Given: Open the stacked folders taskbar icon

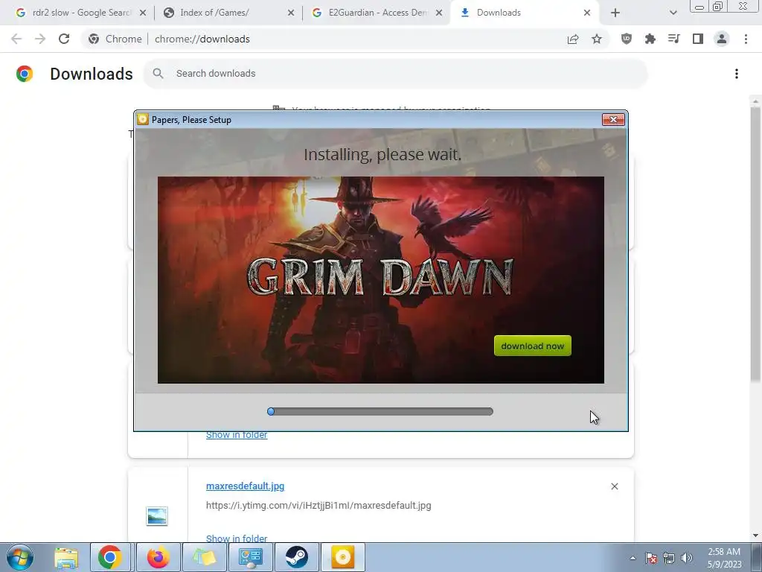Looking at the screenshot, I should tap(204, 557).
